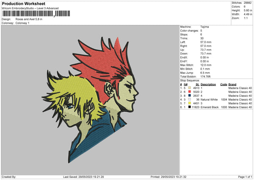Viewport: 254px width, 180px height.
Task: Click the Total Bobbin value 174.76ft
Action: (x=205, y=77)
